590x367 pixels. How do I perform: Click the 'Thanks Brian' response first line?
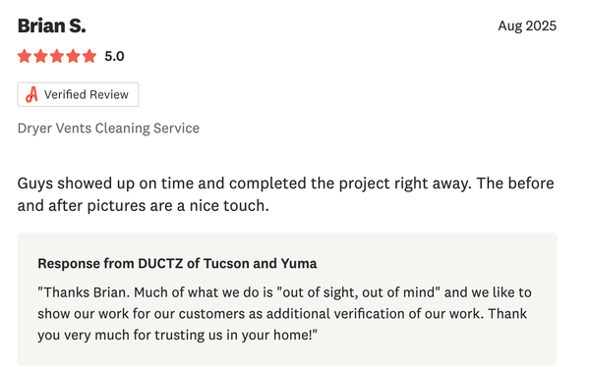[284, 292]
